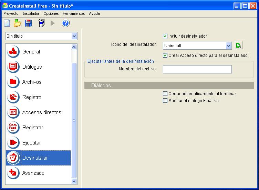The image size is (259, 190).
Task: Click the Nombre del archivo input field
Action: click(x=197, y=69)
